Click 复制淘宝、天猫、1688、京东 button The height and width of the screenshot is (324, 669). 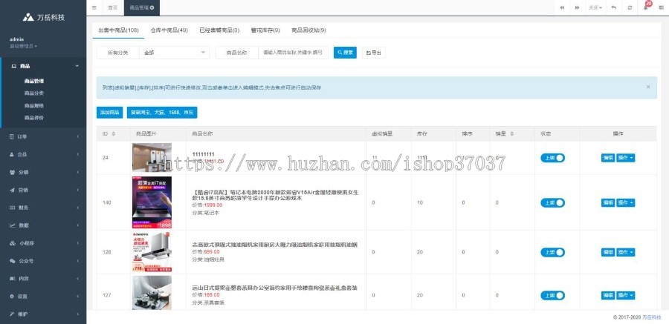(162, 113)
